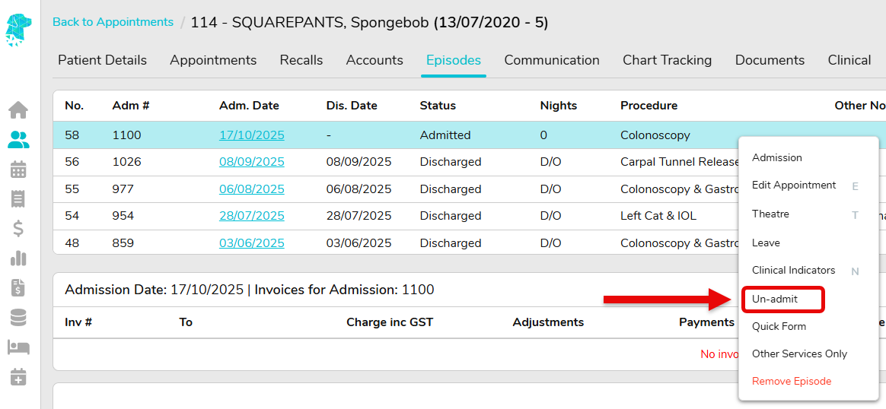This screenshot has height=409, width=886.
Task: Open the Patients icon in the sidebar
Action: click(18, 140)
